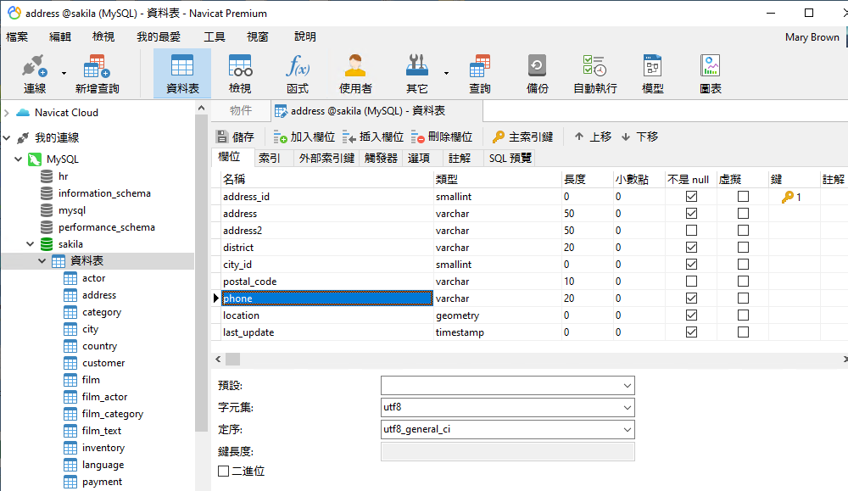Image resolution: width=848 pixels, height=491 pixels.
Task: Open 自動執行 automation icon
Action: (594, 73)
